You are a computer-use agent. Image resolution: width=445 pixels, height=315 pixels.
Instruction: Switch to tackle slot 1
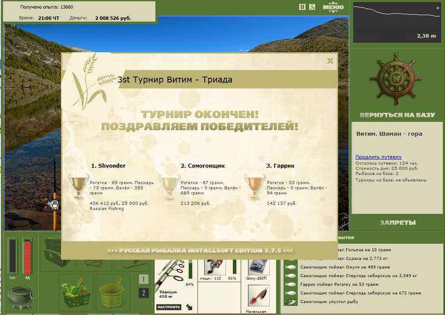coord(144,279)
